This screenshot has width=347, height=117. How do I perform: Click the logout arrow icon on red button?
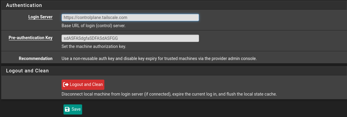pyautogui.click(x=66, y=85)
